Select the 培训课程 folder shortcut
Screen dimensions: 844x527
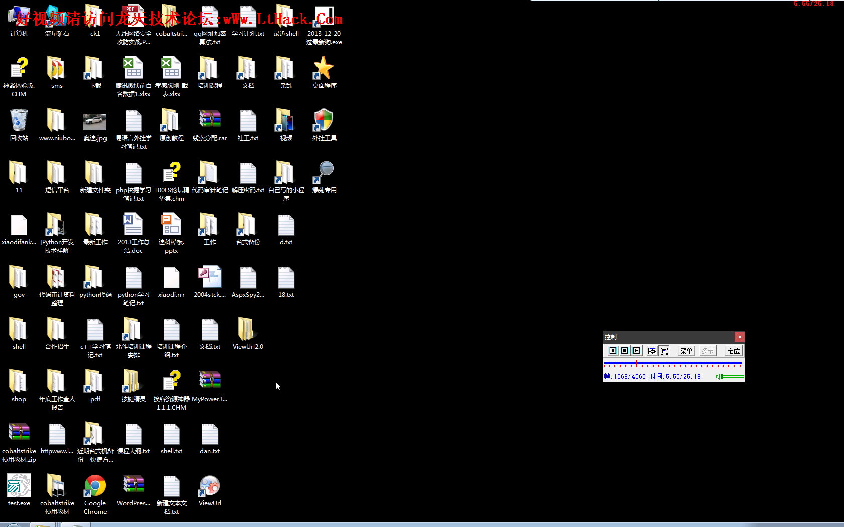click(210, 72)
